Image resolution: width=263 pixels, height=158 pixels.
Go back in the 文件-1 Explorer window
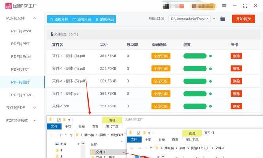tap(132, 148)
